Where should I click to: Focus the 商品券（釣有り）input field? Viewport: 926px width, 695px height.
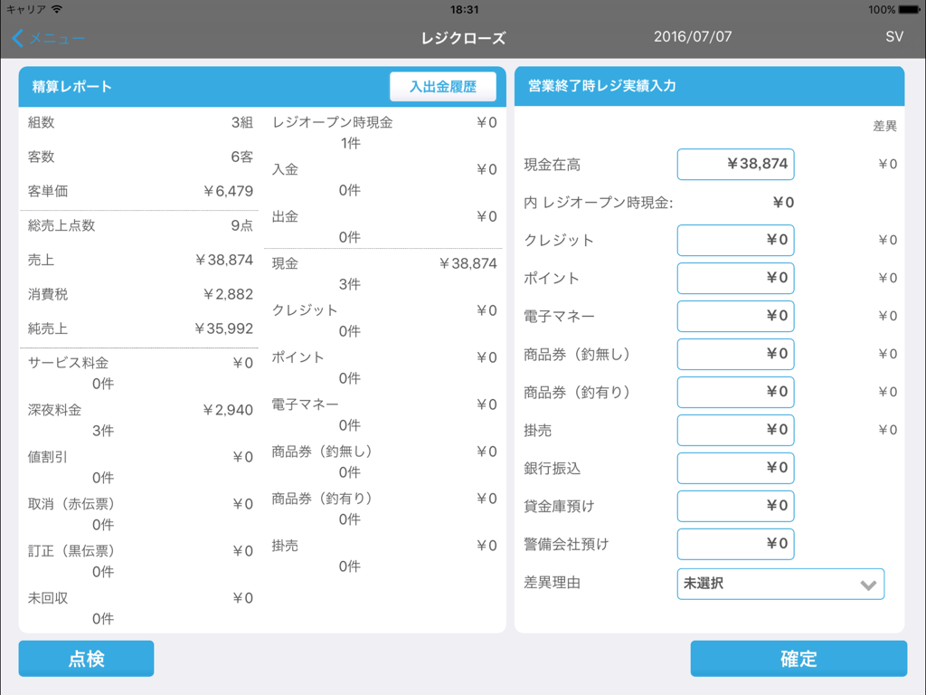(735, 393)
